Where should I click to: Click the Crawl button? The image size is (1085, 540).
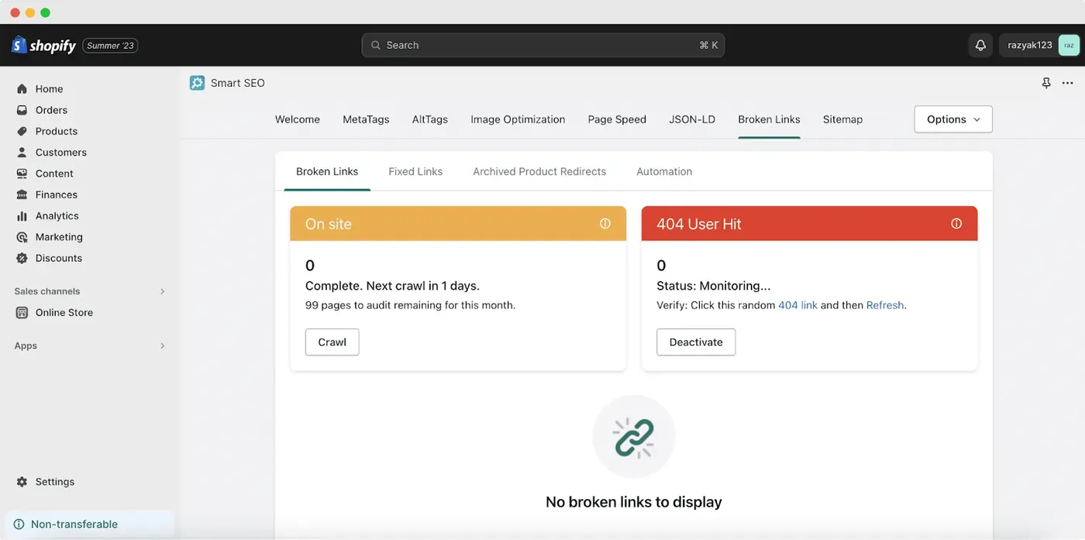pos(332,342)
